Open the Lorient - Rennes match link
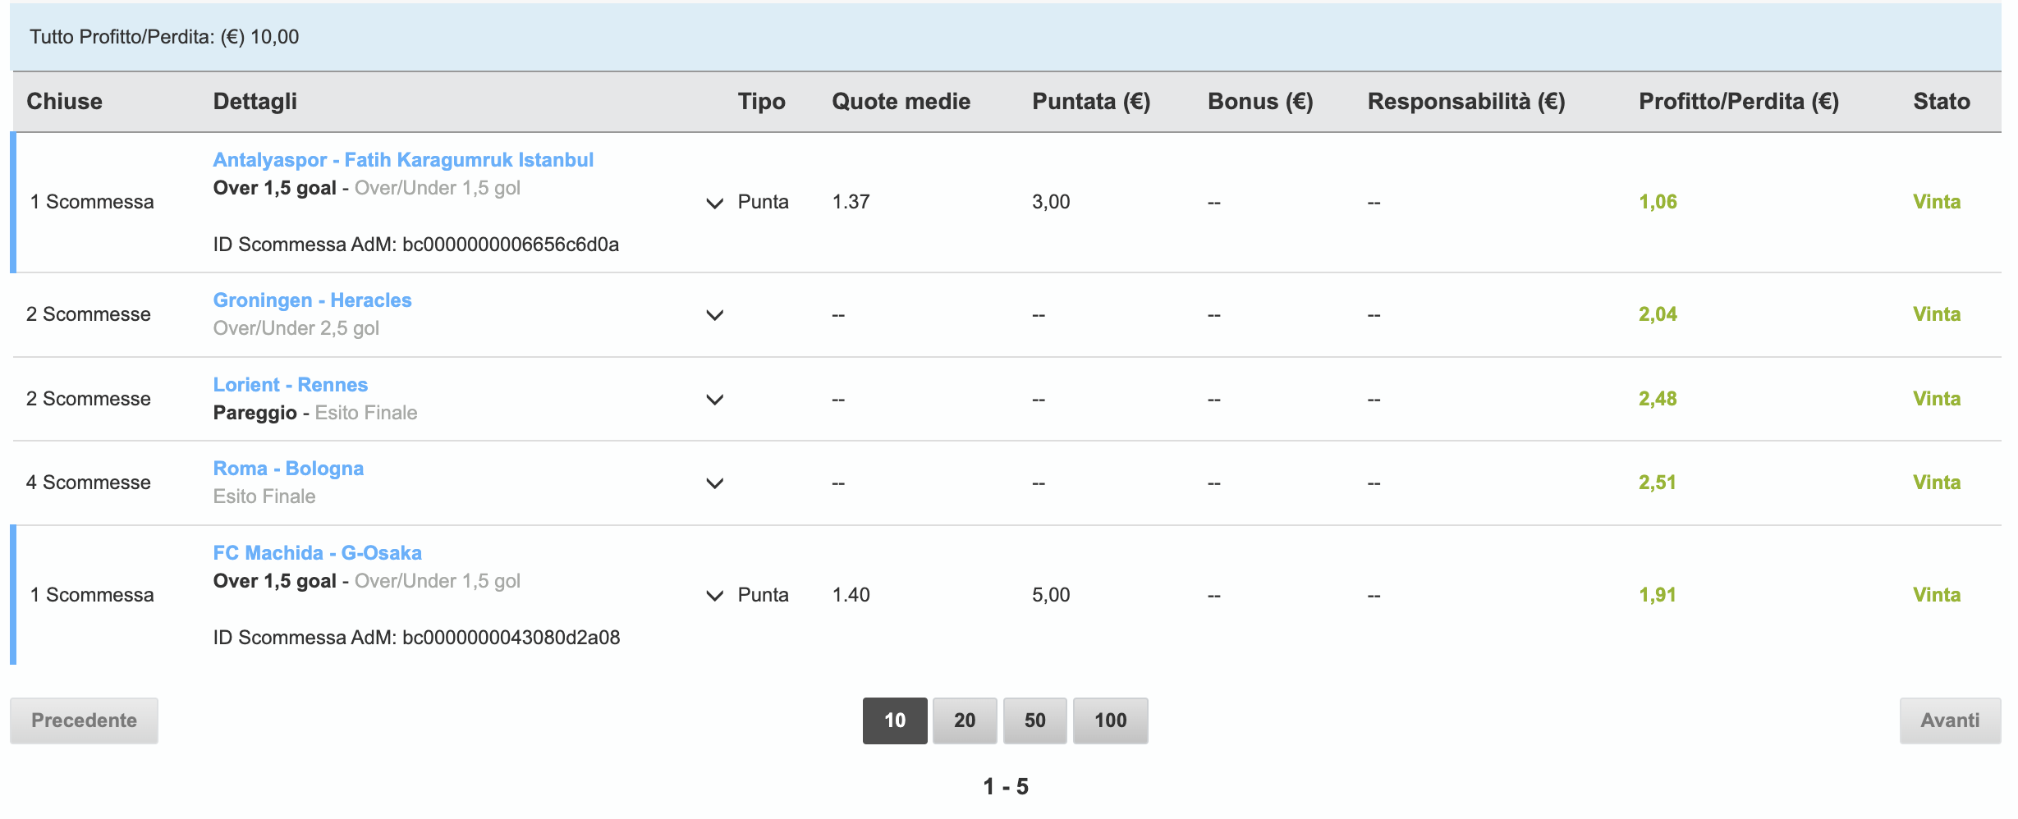This screenshot has height=819, width=2018. tap(290, 385)
